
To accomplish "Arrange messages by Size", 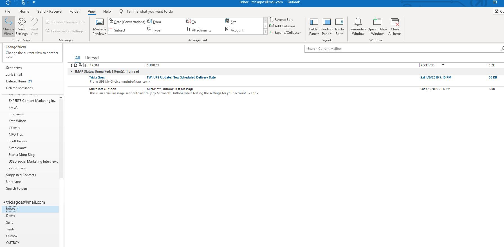I will (231, 22).
